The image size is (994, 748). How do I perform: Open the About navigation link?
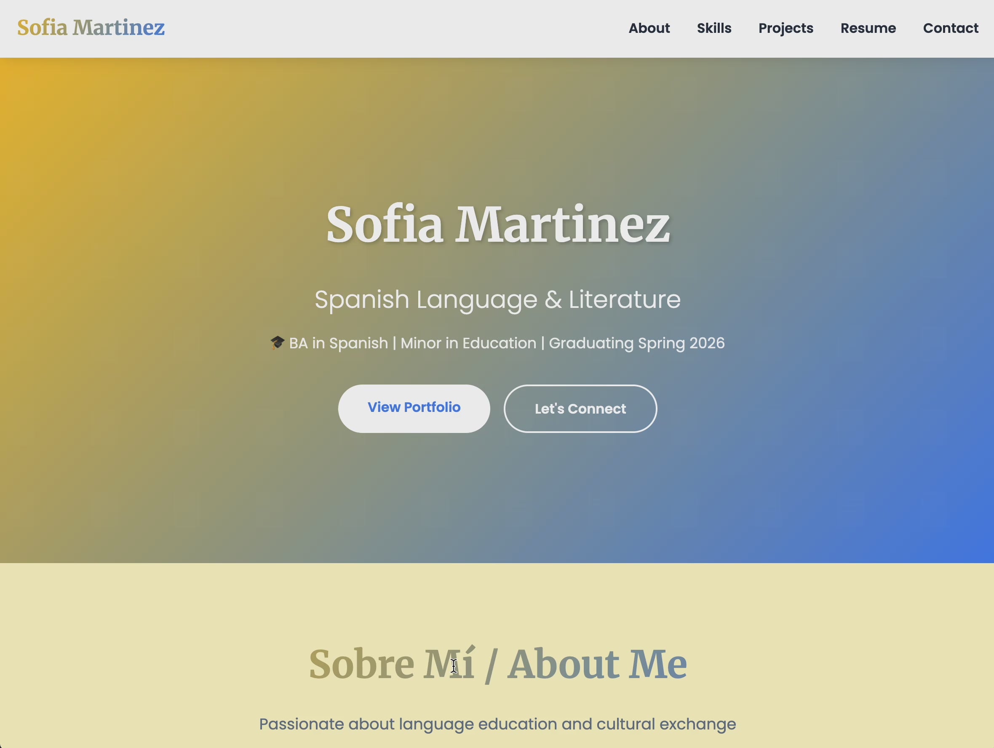pyautogui.click(x=649, y=28)
